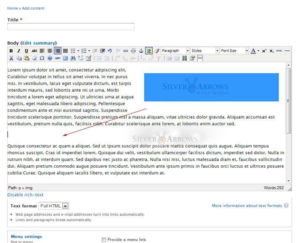The image size is (300, 243).
Task: Open the Paragraph format dropdown
Action: click(x=175, y=51)
